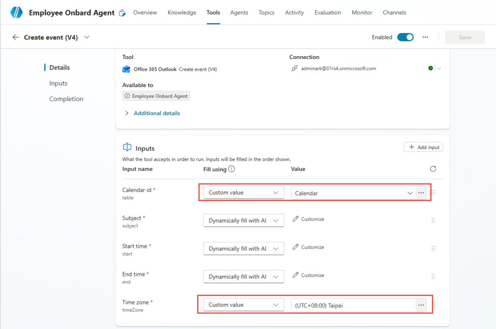Viewport: 496px width, 329px height.
Task: Go to the Activity tab
Action: 294,13
